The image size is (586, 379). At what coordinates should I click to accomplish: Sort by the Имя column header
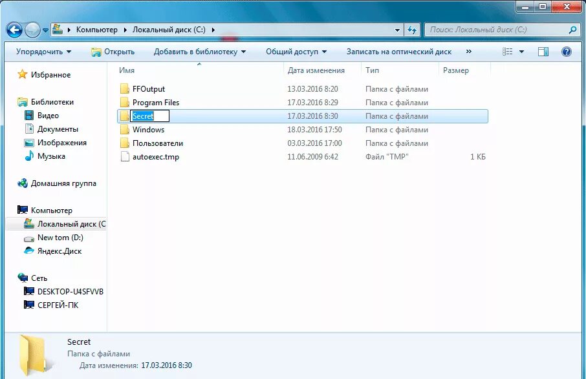point(127,70)
